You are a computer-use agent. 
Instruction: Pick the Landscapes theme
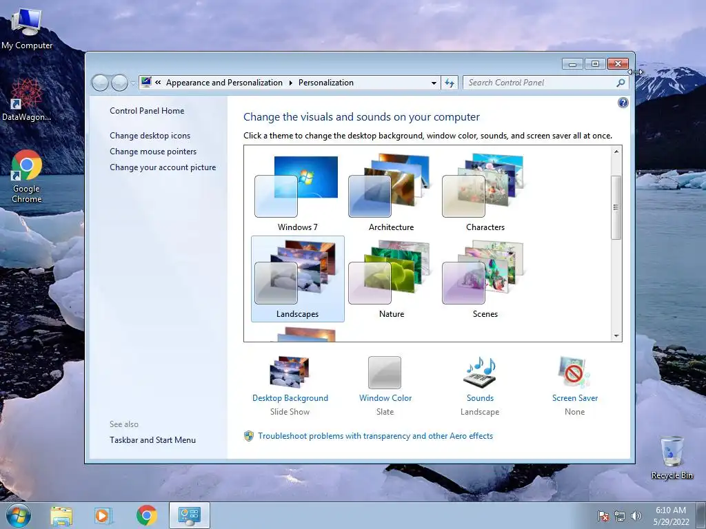pos(297,279)
